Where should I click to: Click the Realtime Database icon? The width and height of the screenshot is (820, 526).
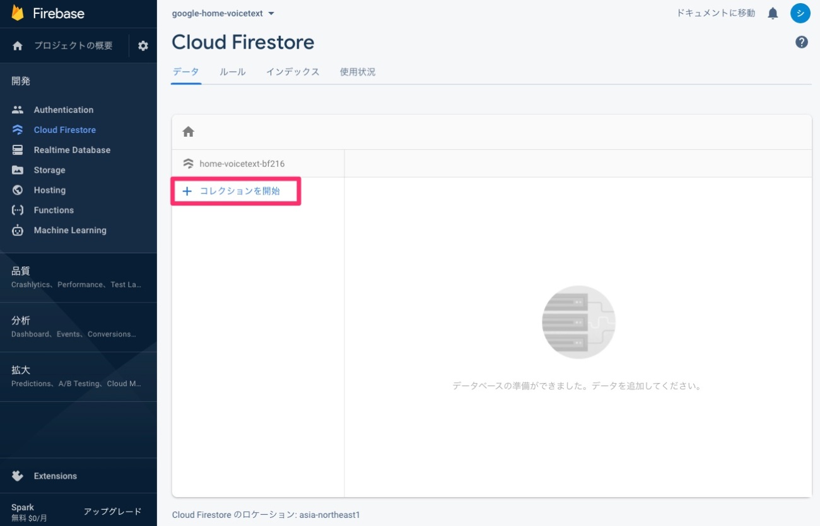[18, 150]
